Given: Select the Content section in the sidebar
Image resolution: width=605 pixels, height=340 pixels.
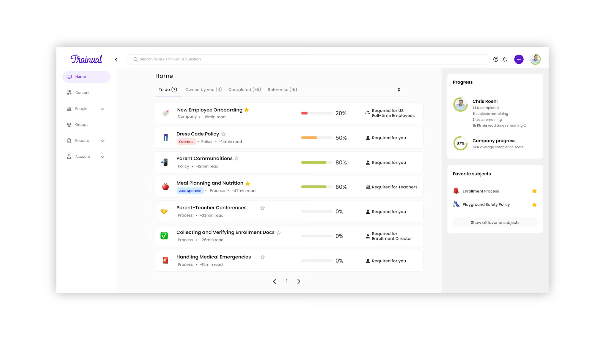Looking at the screenshot, I should tap(82, 92).
